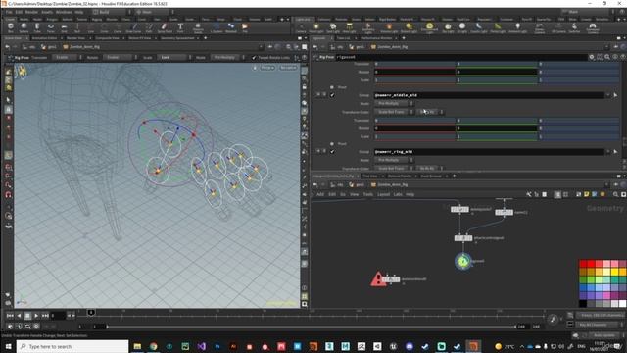Viewport: 627px width, 353px height.
Task: Open the dropdown arrow beside the r_middle_mid group field
Action: (x=608, y=95)
